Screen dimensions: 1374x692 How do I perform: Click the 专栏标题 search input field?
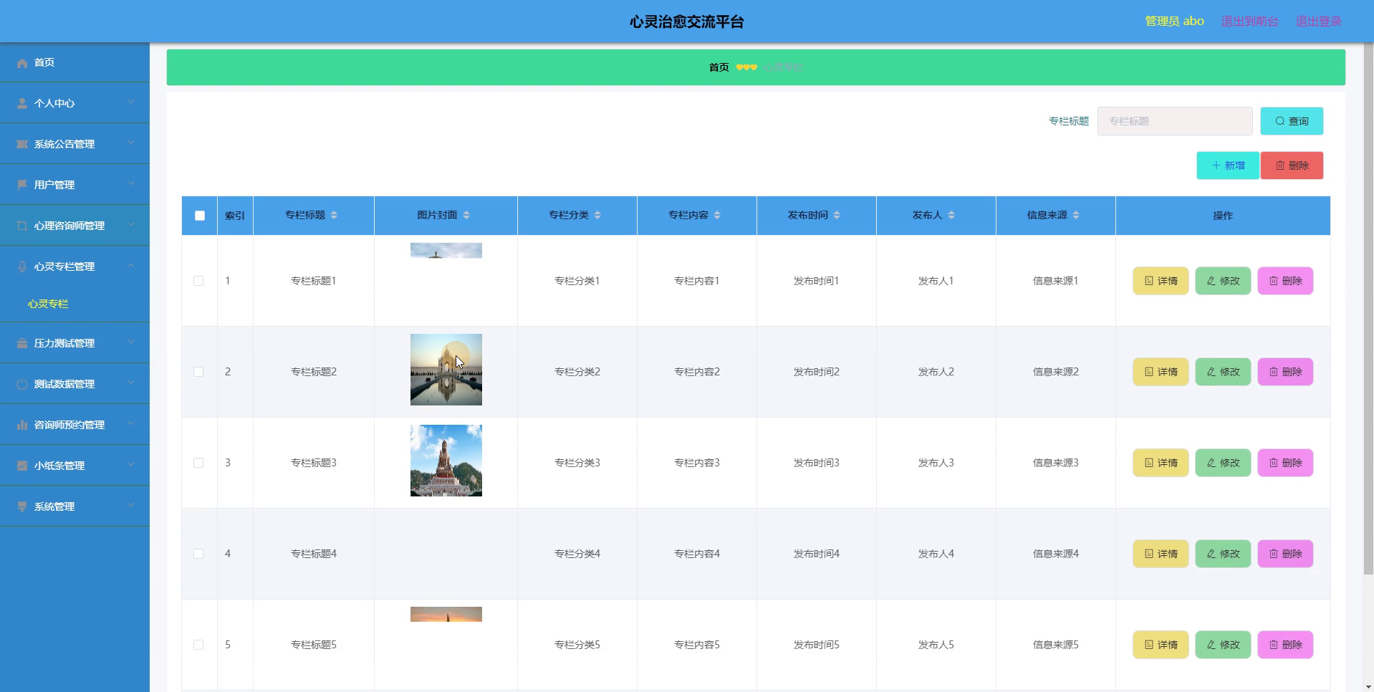[1175, 121]
